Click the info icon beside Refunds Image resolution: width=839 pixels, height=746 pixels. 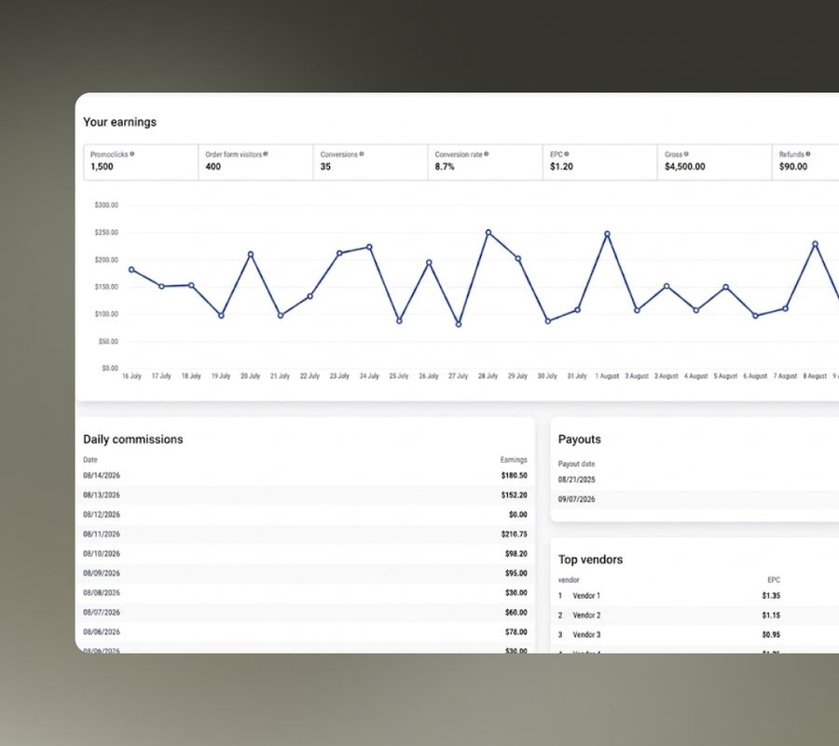[x=808, y=154]
